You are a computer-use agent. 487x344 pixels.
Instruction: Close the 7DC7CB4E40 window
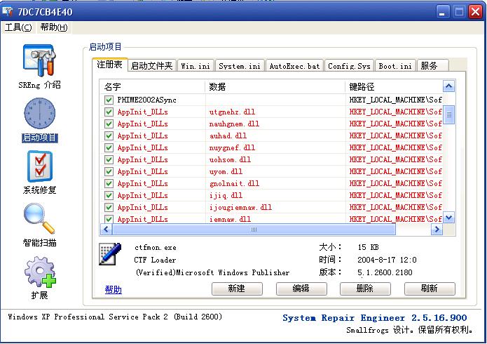coord(476,12)
